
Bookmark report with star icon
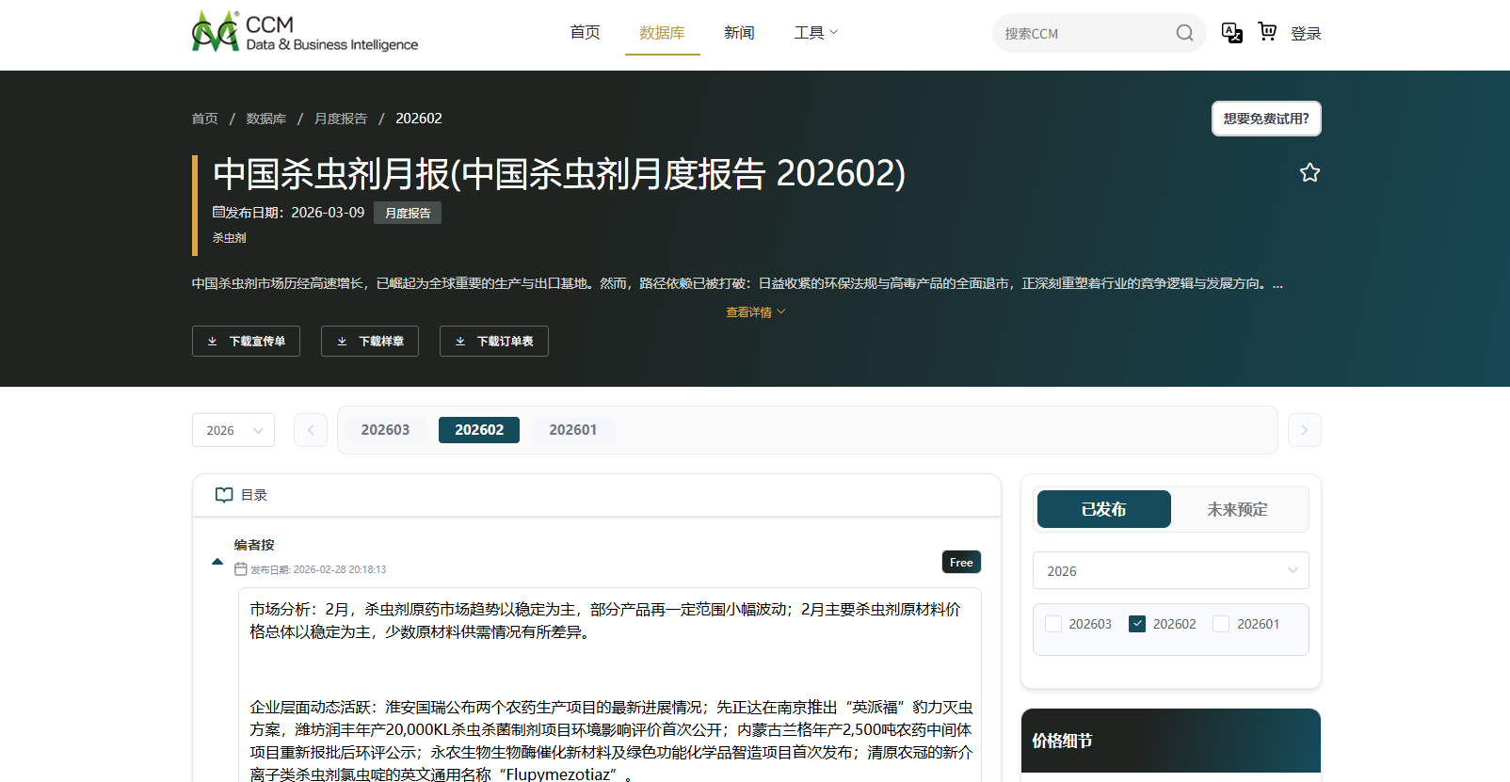click(1309, 172)
